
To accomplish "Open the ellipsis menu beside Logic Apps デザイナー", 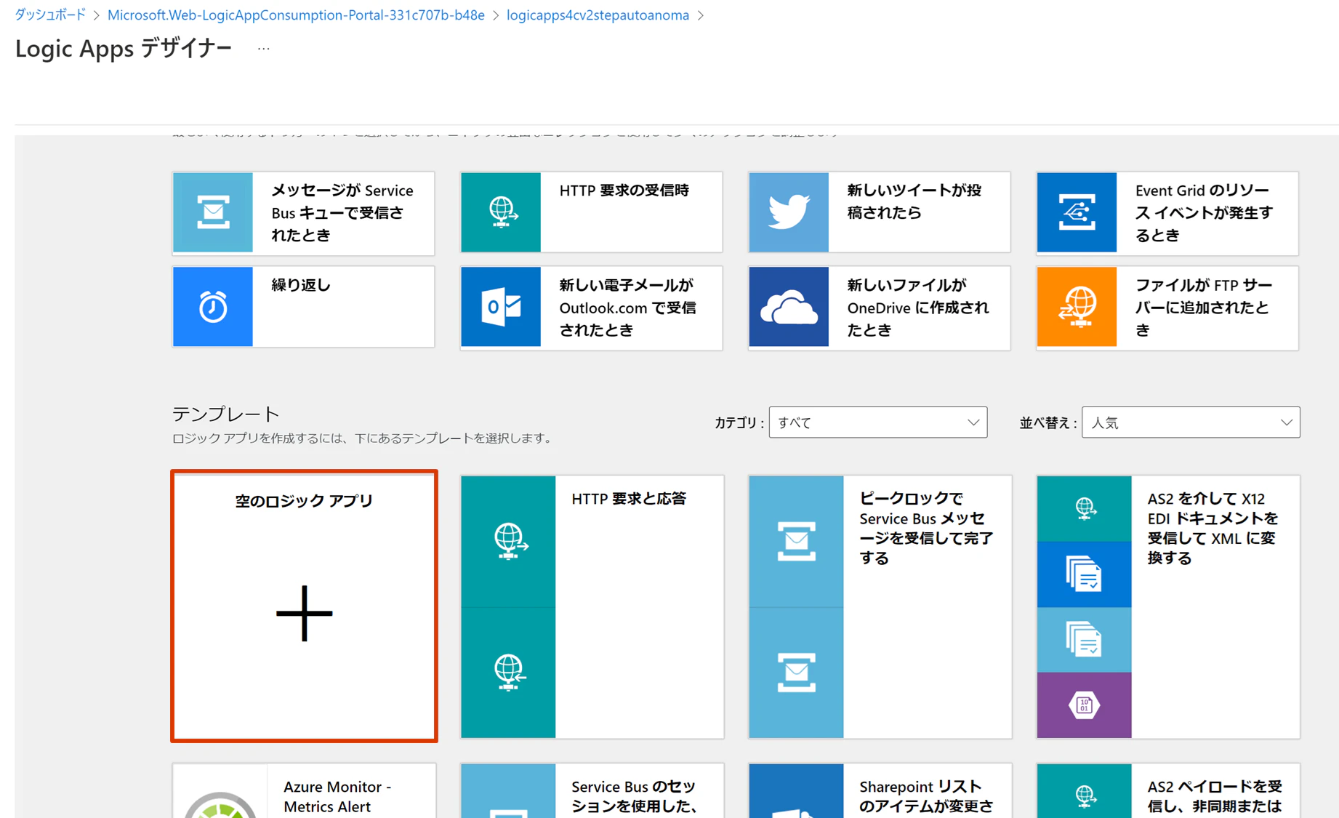I will point(264,49).
